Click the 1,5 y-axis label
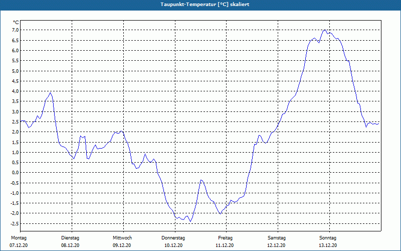The height and width of the screenshot is (251, 401). tap(15, 142)
